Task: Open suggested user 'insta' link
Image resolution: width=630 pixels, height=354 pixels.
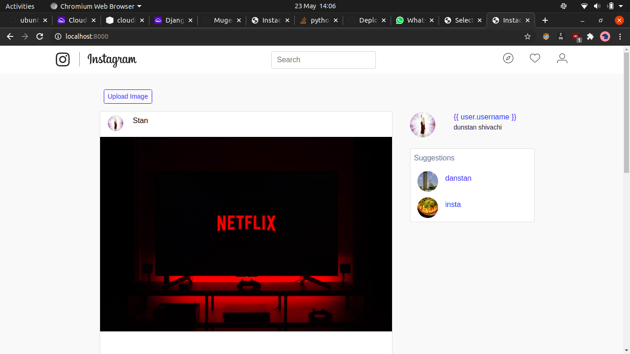Action: (453, 204)
